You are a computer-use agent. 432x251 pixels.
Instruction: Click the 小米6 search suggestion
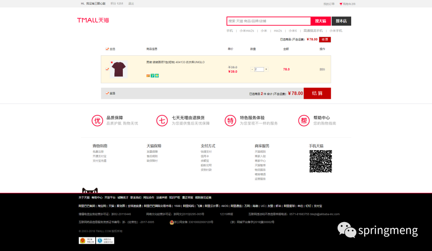coord(292,30)
